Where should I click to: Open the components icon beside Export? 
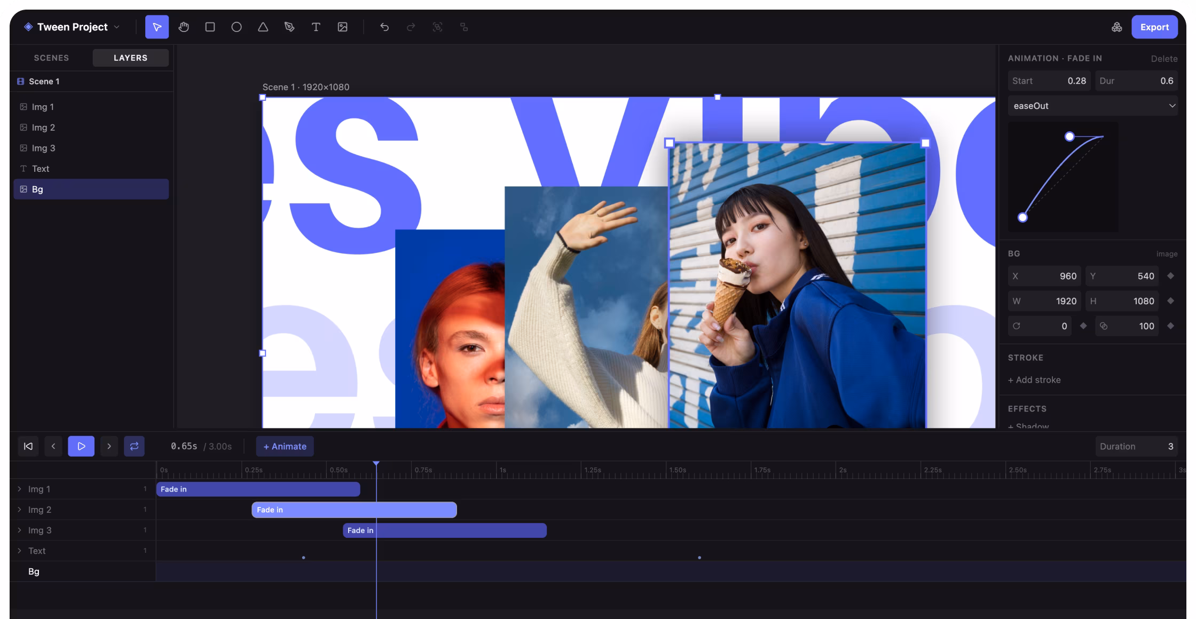pyautogui.click(x=1116, y=27)
